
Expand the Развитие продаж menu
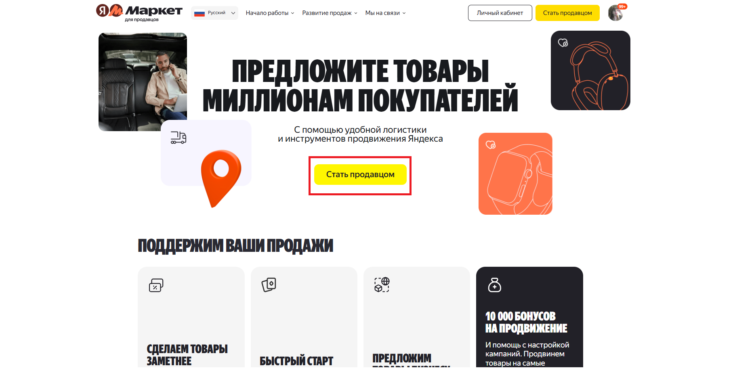[x=330, y=13]
